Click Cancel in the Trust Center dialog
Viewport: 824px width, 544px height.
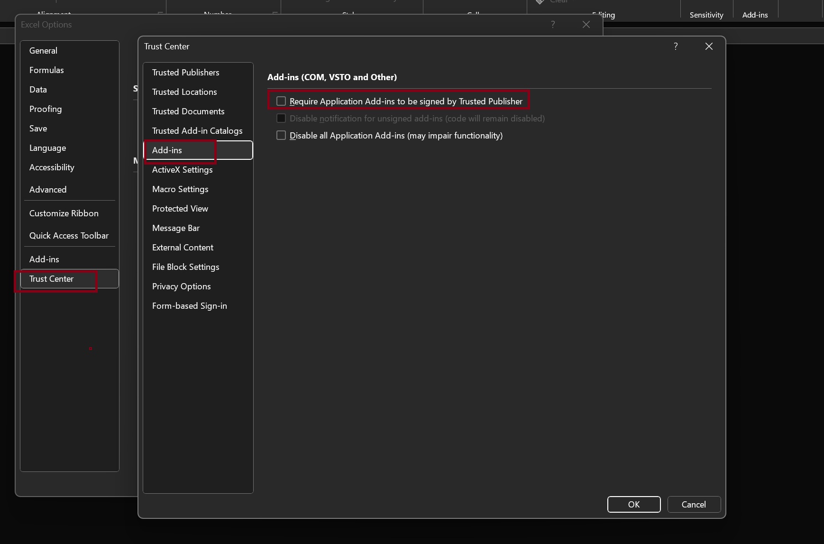[x=694, y=504]
